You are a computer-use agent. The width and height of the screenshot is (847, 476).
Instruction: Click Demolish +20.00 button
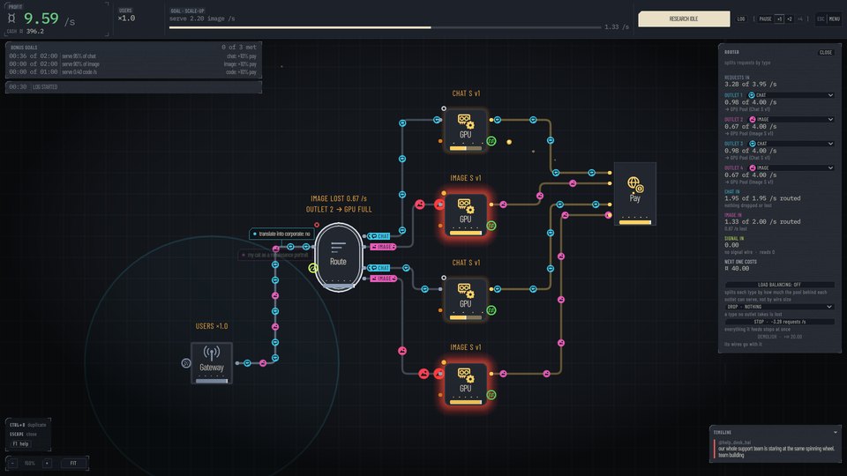pos(779,337)
